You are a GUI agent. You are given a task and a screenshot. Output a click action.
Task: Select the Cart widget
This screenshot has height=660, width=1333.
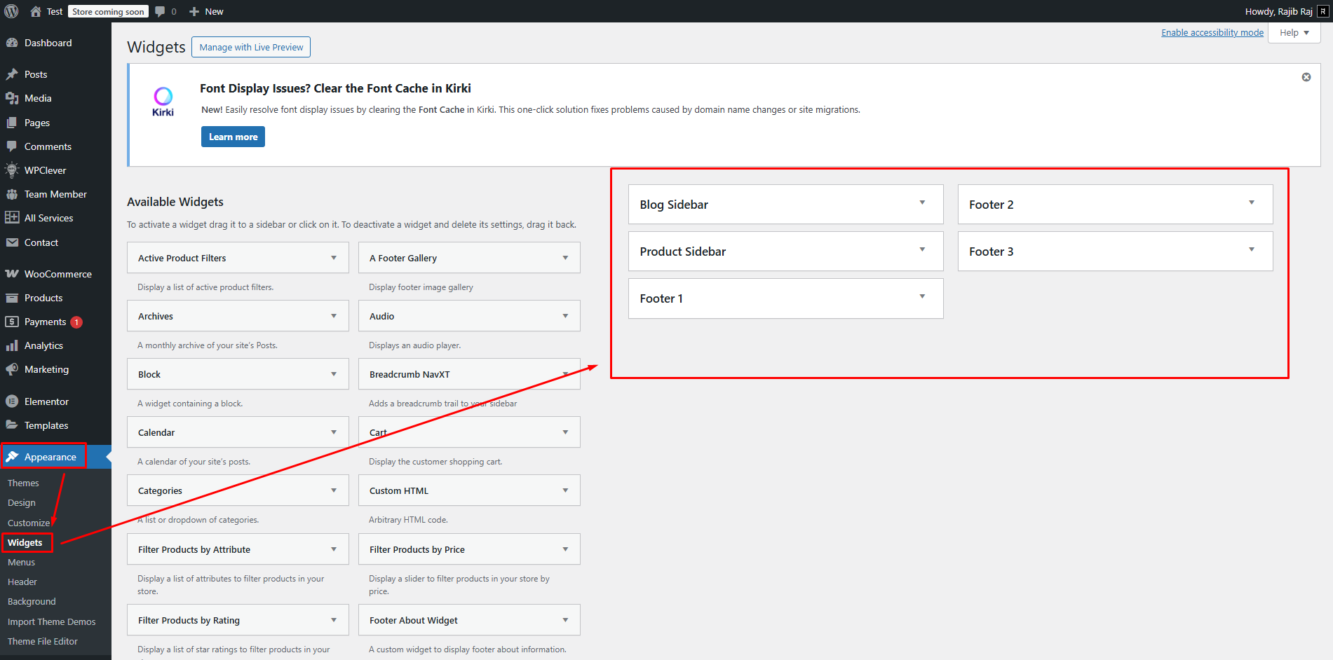469,432
